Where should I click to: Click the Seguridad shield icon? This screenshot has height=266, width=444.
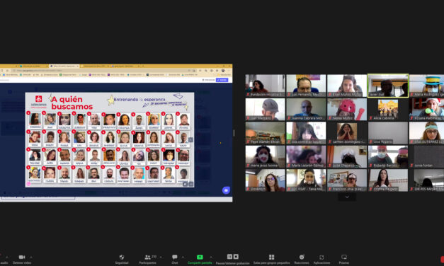(122, 257)
